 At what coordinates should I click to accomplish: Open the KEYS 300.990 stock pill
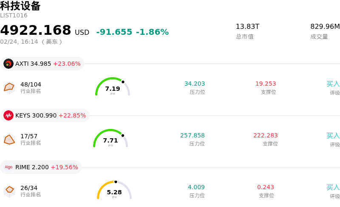45,115
